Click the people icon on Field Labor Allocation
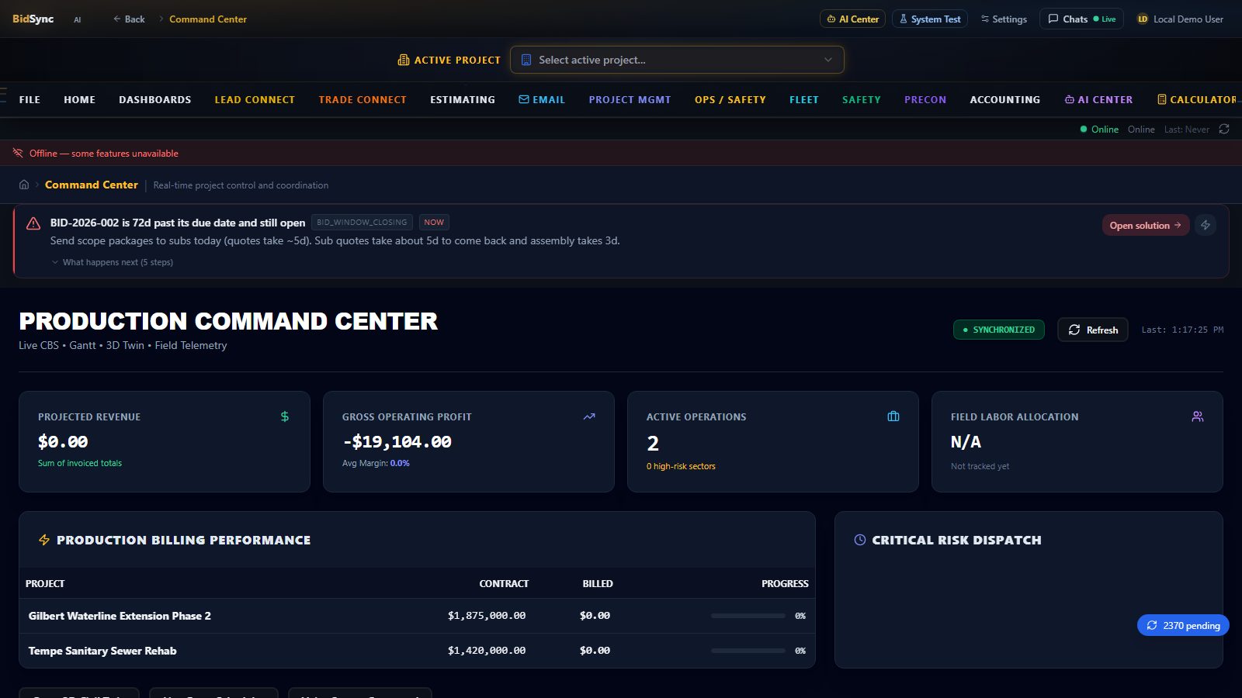 point(1198,416)
